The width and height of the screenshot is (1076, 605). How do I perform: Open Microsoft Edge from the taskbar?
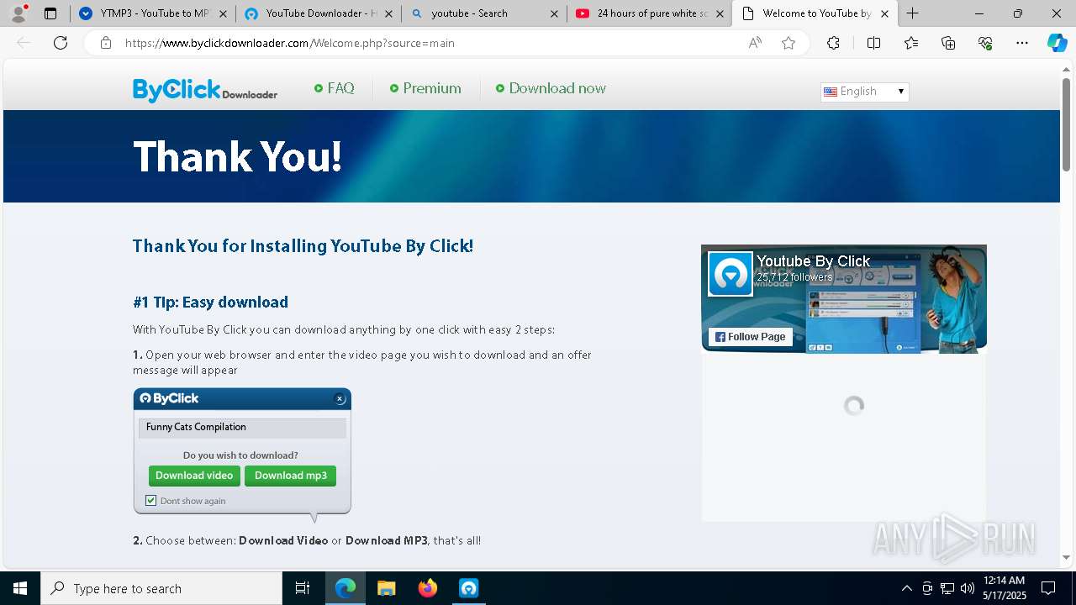tap(345, 588)
